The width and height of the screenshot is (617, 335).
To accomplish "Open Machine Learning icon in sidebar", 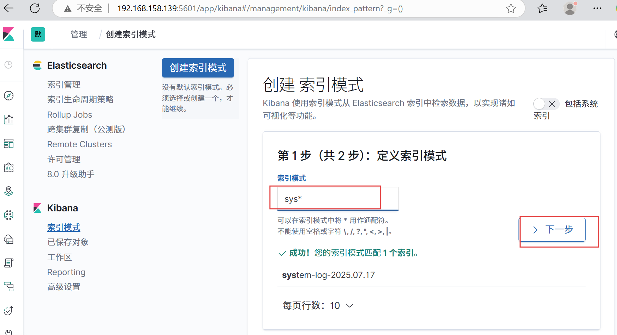I will 8,215.
